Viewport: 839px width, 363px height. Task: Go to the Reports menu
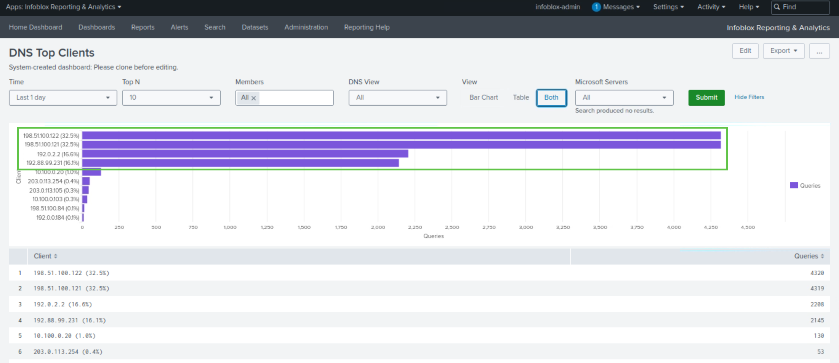tap(143, 27)
